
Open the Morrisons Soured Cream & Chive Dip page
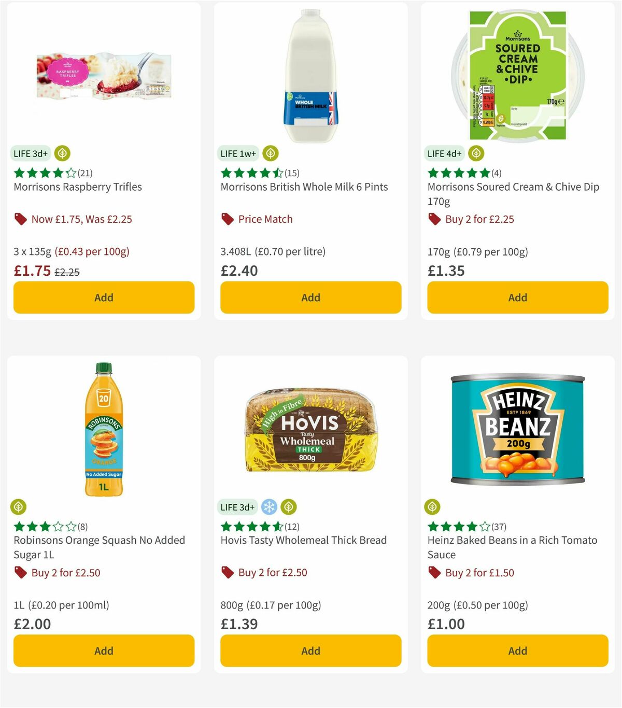click(513, 194)
